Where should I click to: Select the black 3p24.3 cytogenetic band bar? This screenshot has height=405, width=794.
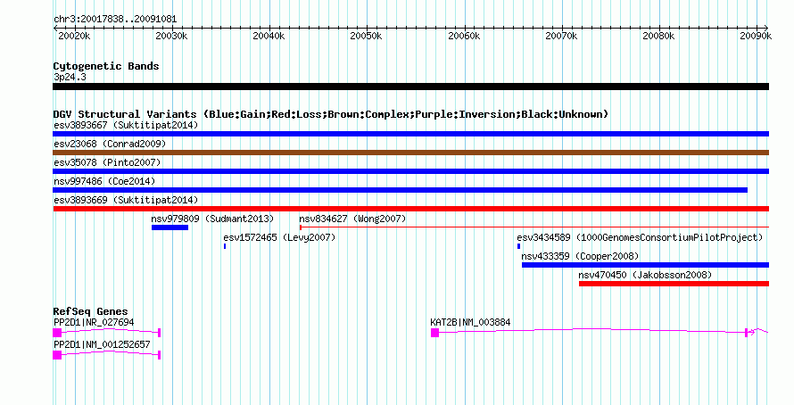point(410,87)
